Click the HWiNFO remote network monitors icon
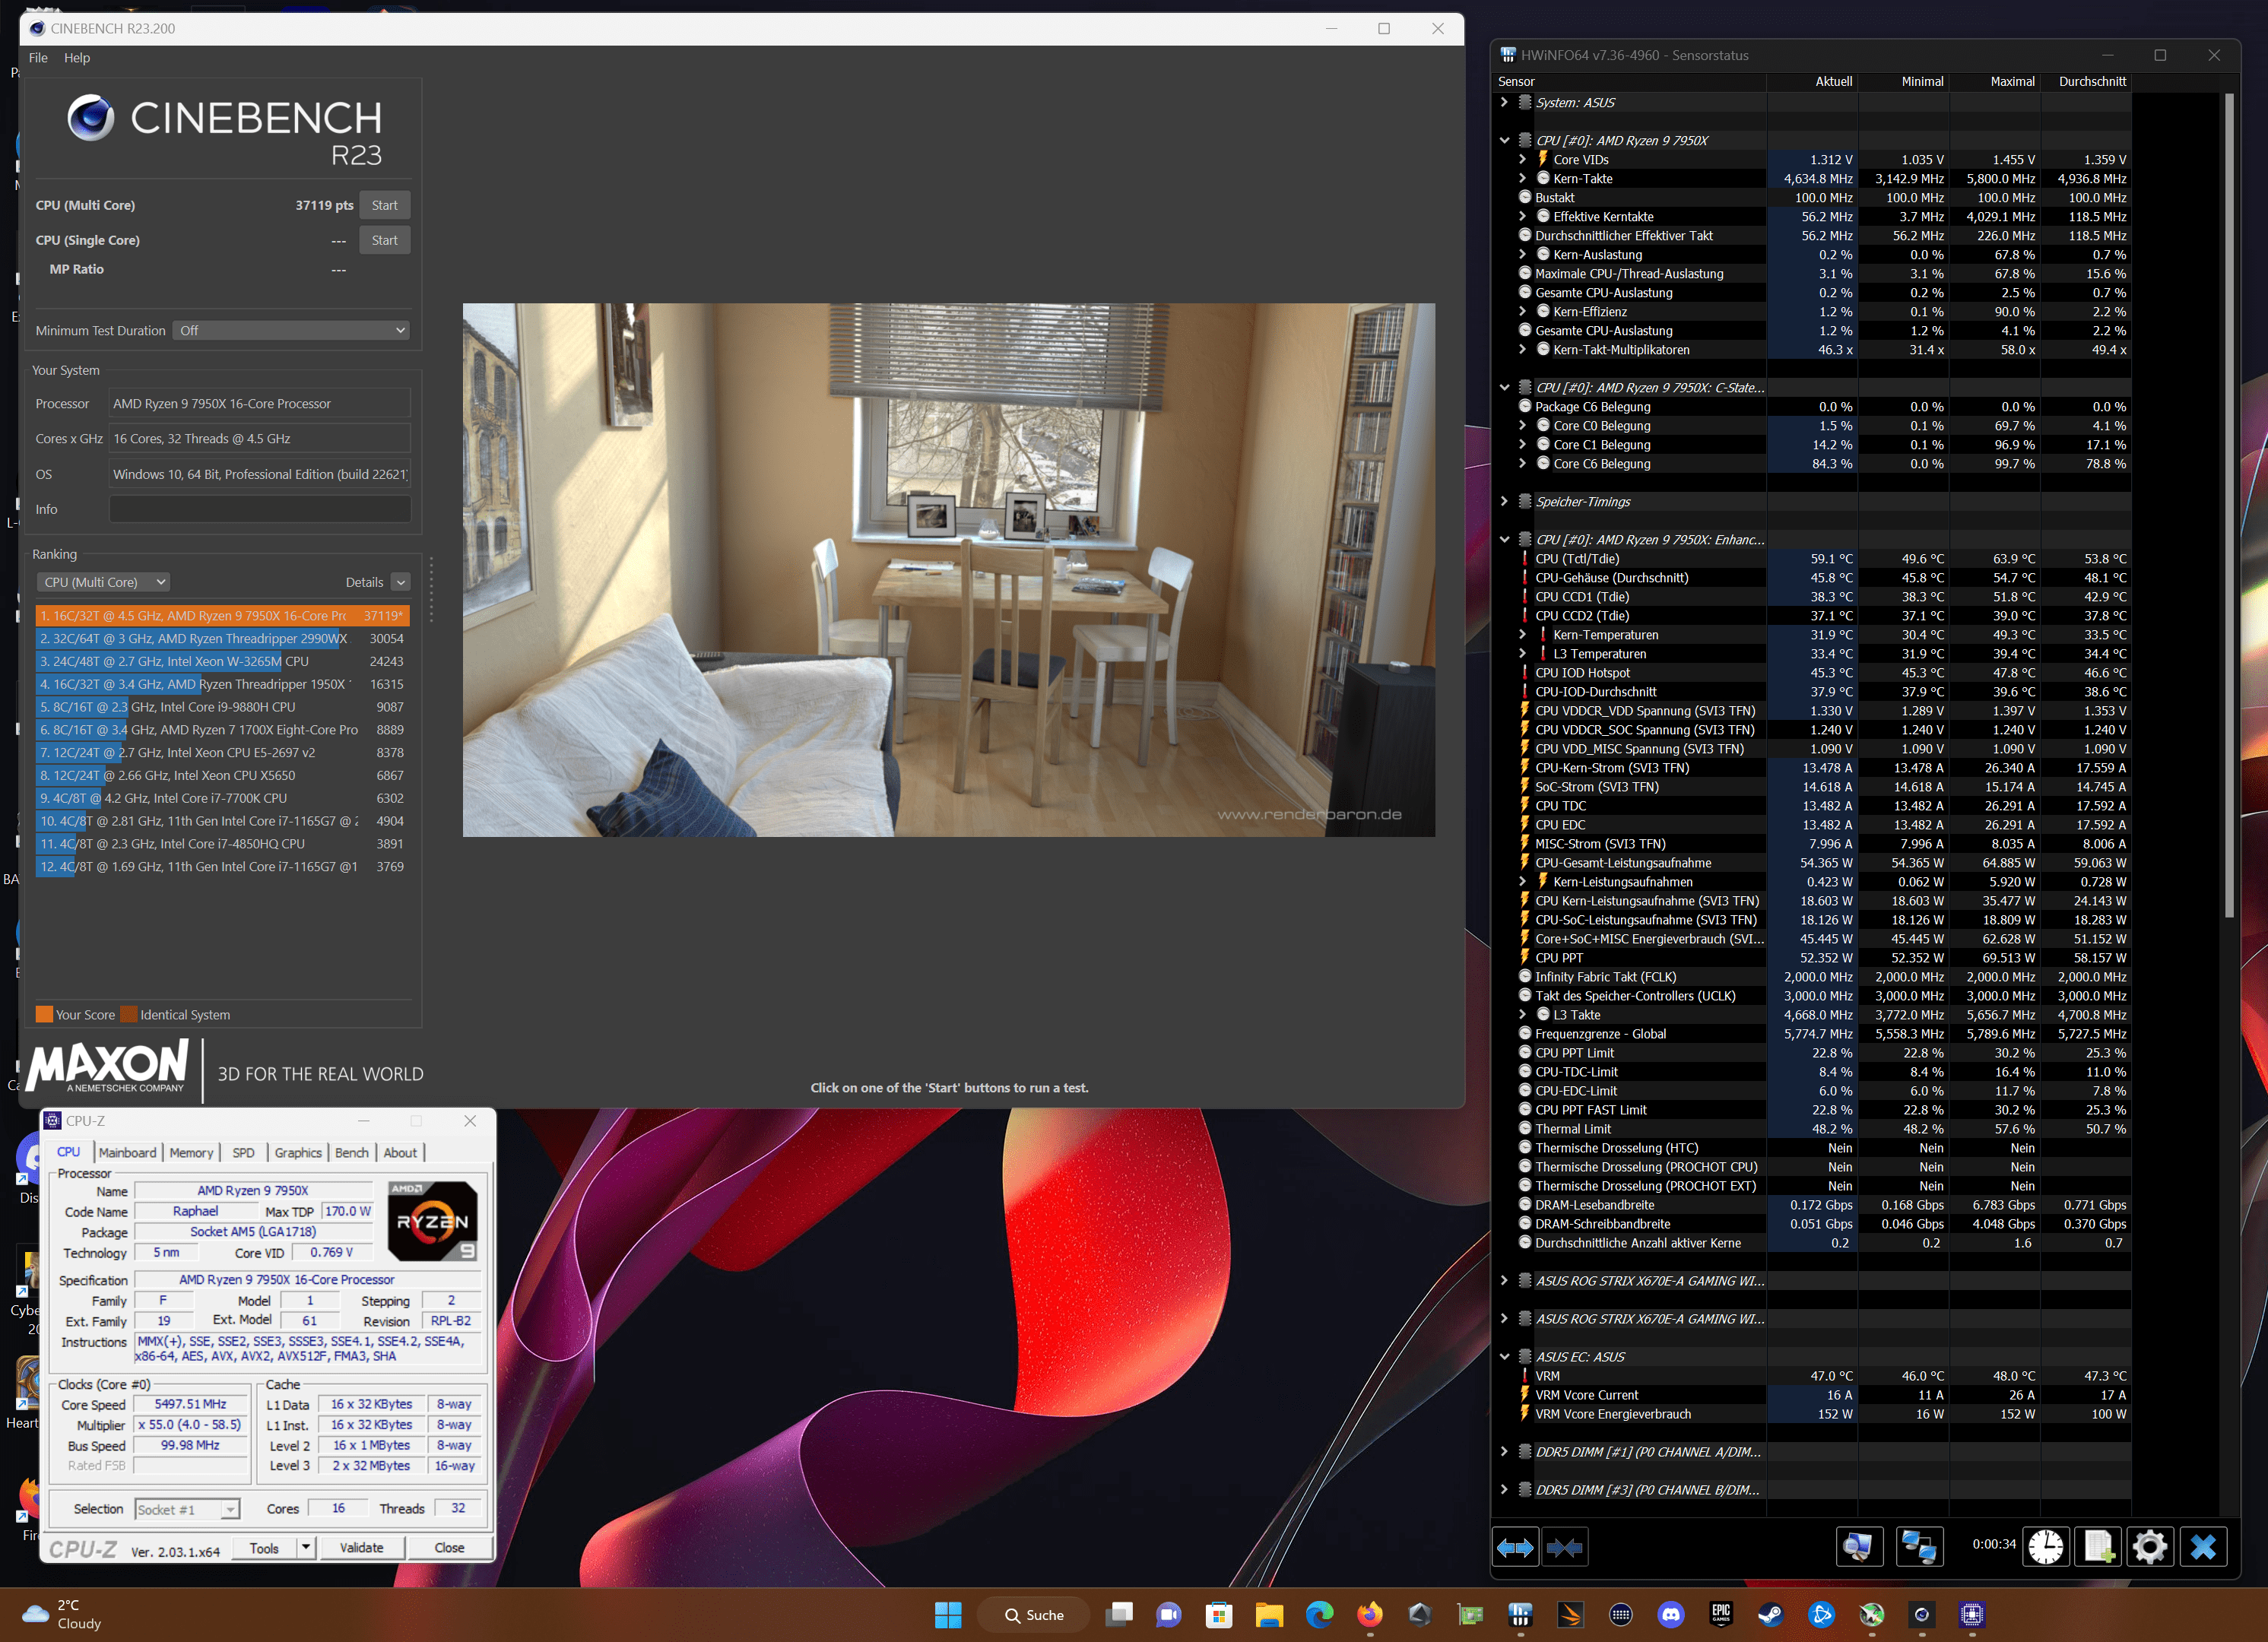This screenshot has width=2268, height=1642. [1919, 1547]
